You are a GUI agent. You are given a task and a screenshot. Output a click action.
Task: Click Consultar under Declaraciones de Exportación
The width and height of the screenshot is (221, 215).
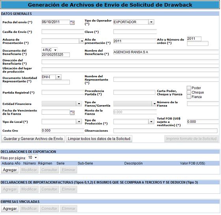pos(49,170)
